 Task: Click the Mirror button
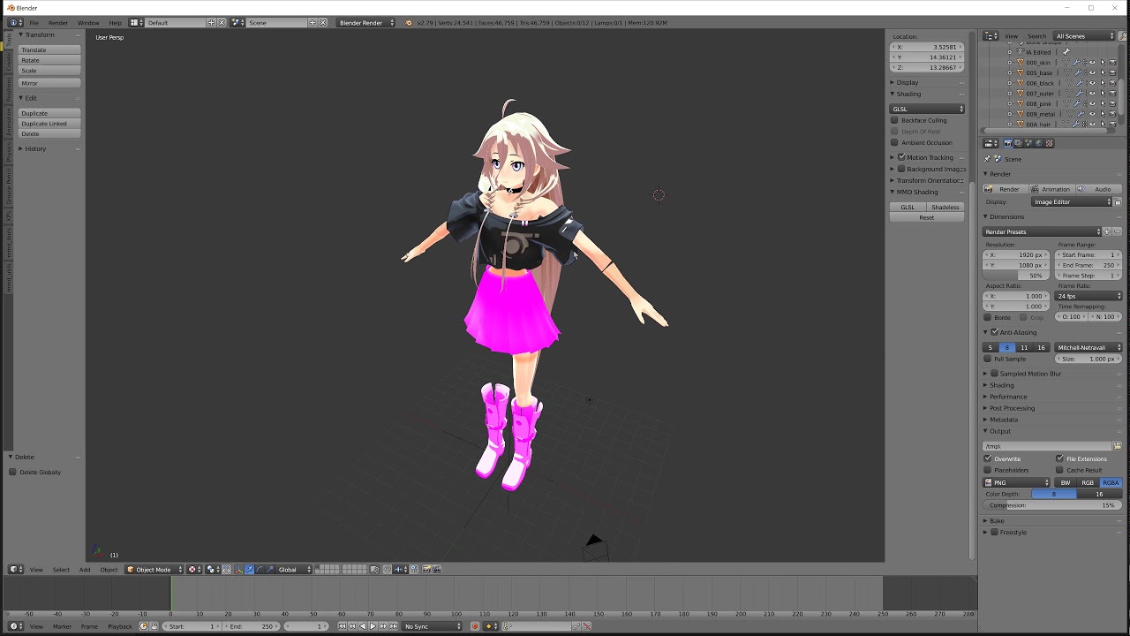pyautogui.click(x=49, y=83)
